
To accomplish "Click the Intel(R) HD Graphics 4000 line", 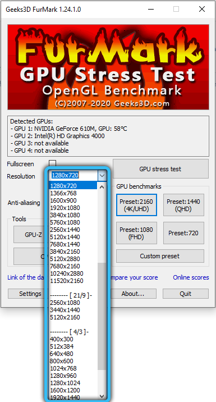I will point(58,136).
